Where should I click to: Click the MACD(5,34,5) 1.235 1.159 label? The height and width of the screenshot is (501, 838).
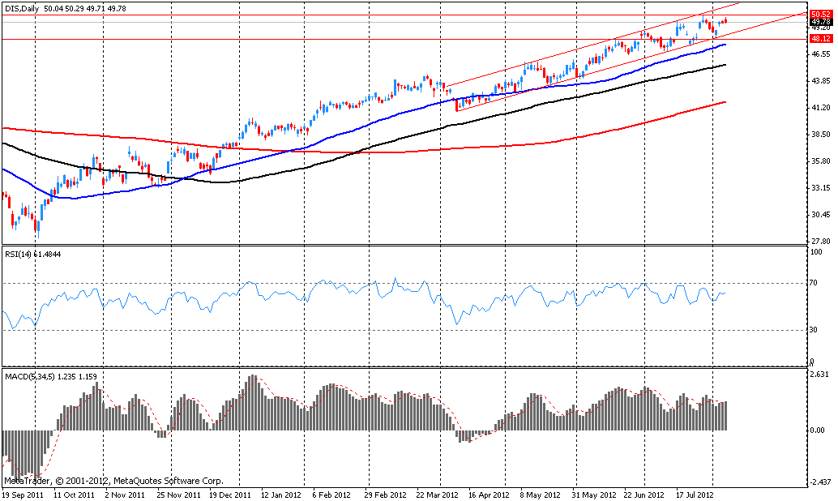(x=51, y=377)
